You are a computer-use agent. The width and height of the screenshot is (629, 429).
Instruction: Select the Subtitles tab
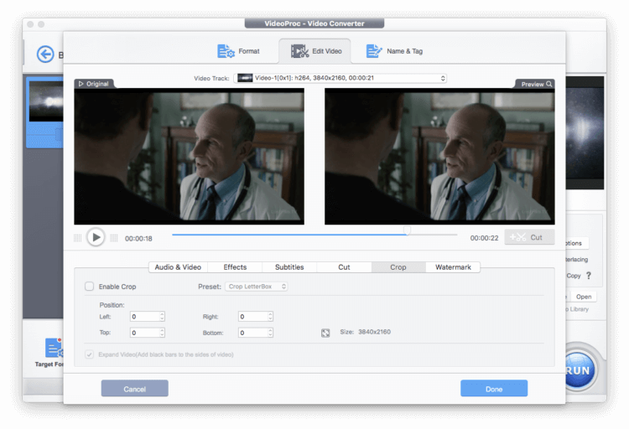289,267
